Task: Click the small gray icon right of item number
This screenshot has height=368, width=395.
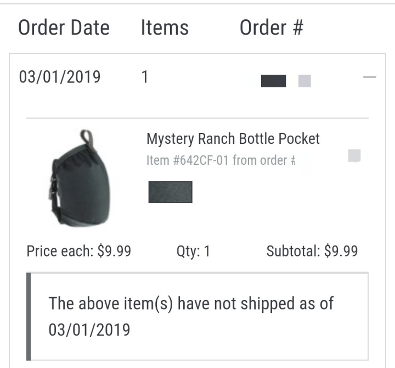Action: point(354,155)
